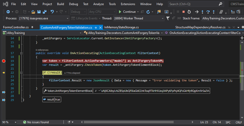
Task: Click the thread filter funnel icon
Action: 168,18
